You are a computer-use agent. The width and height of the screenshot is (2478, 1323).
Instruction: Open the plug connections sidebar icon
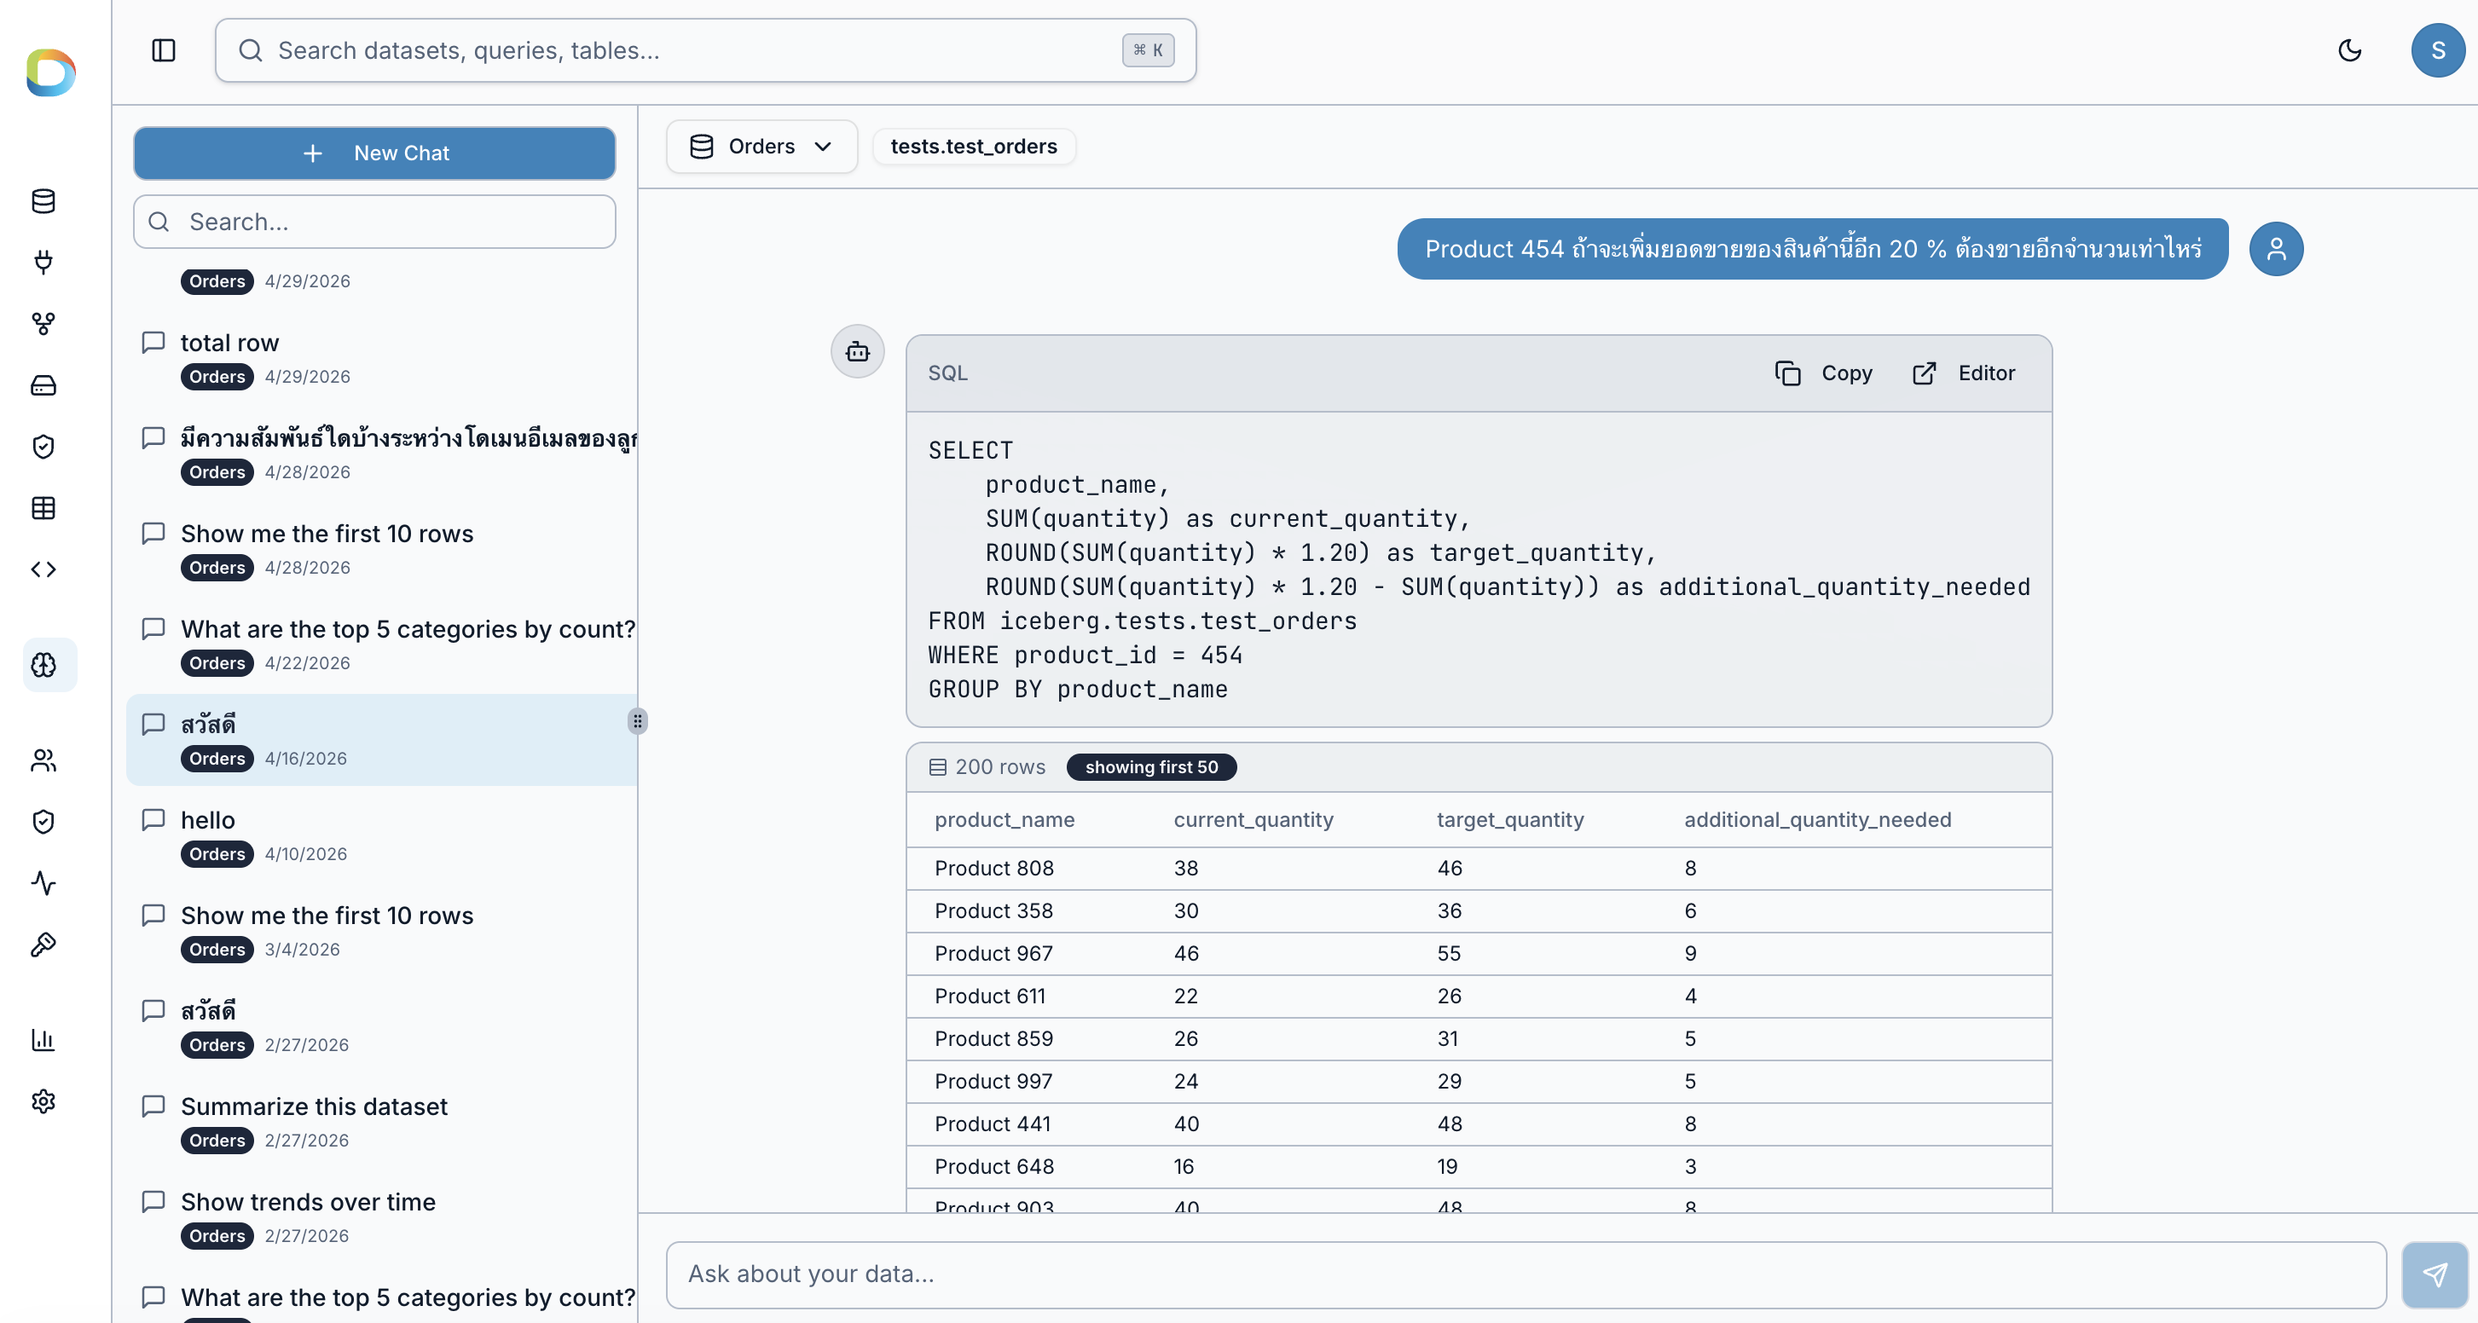pyautogui.click(x=43, y=262)
